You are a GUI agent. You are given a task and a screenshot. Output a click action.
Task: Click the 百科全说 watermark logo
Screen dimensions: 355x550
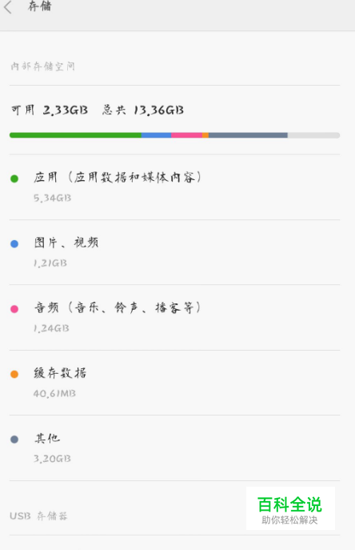tap(290, 508)
